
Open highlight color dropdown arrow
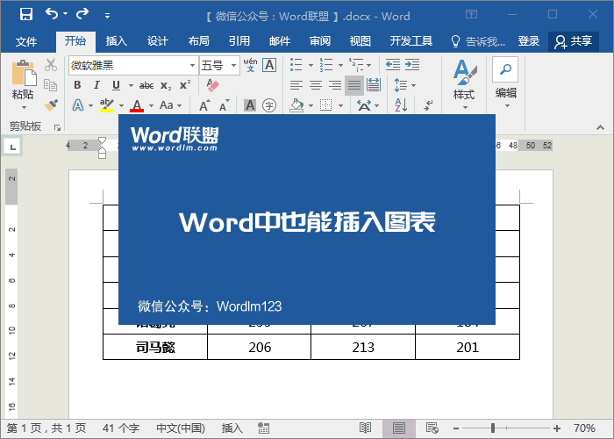[x=121, y=105]
